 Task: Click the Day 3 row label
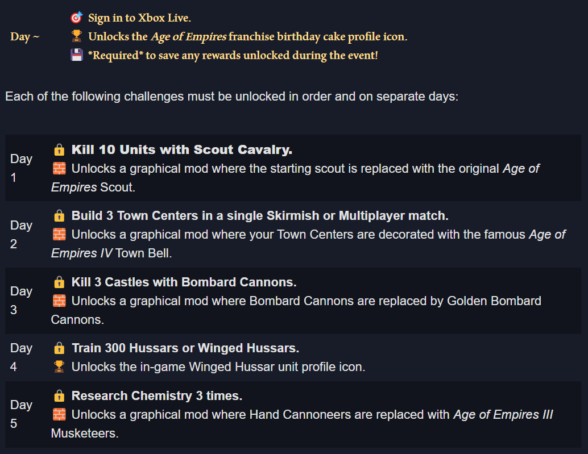(22, 301)
